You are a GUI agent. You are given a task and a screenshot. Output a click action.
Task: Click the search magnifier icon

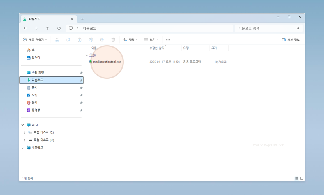pyautogui.click(x=298, y=28)
